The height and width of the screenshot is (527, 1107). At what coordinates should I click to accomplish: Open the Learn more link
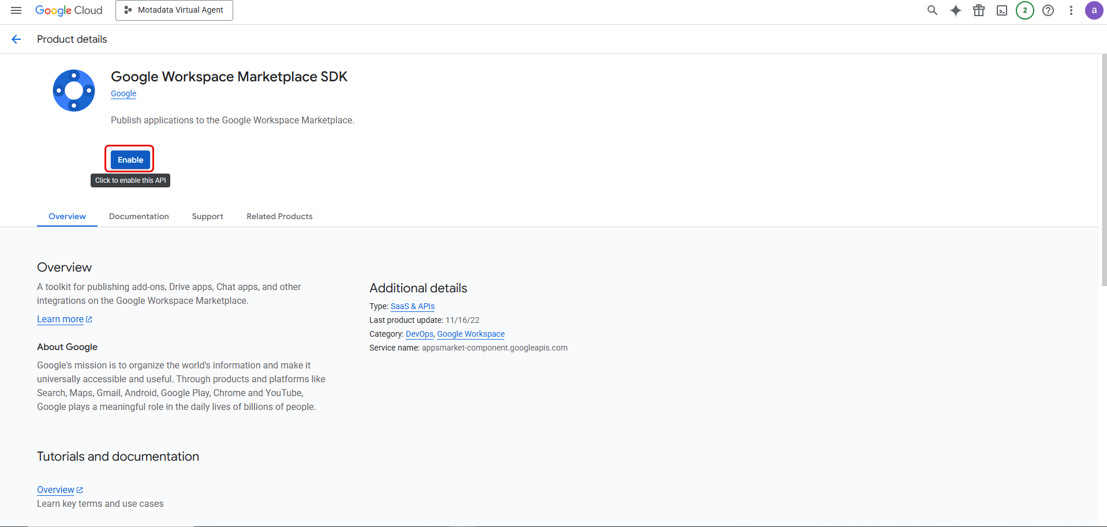[x=60, y=319]
